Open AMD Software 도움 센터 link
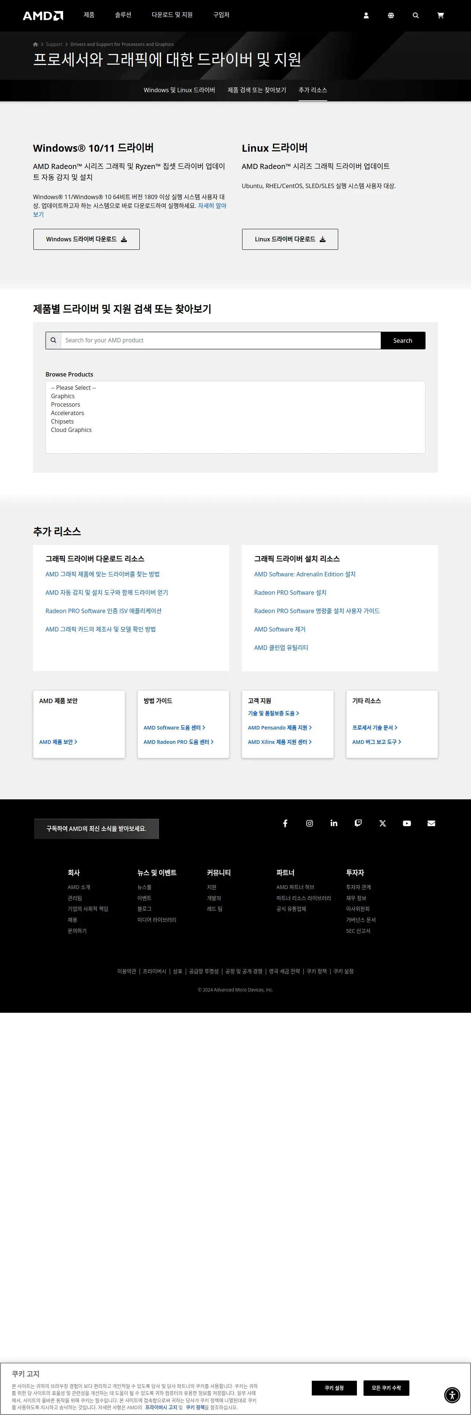Screen dimensions: 471x1415 174,727
